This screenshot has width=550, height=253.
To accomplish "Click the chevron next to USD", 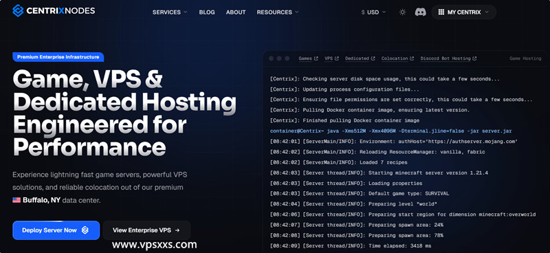I will pos(384,12).
